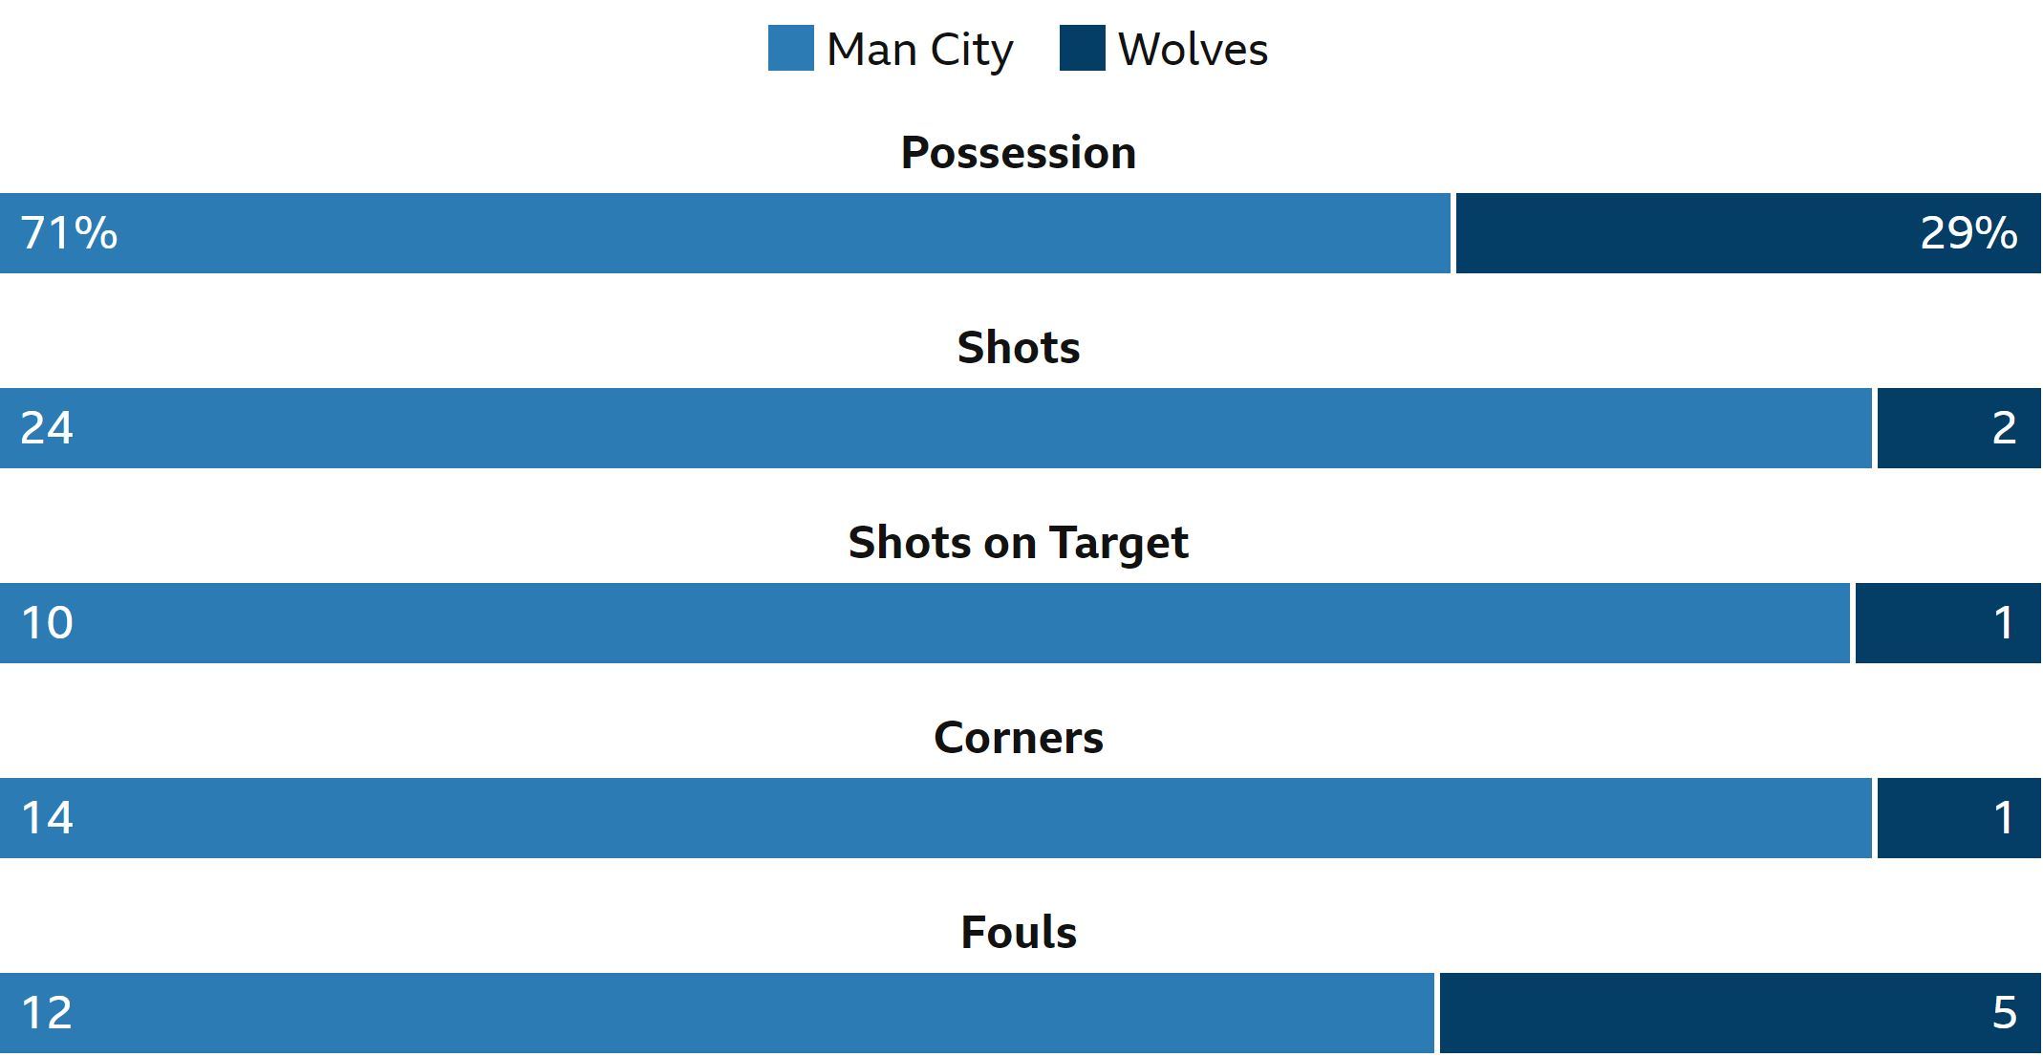Screen dimensions: 2043x1057
Task: Click the Corners heading
Action: coord(1019,738)
